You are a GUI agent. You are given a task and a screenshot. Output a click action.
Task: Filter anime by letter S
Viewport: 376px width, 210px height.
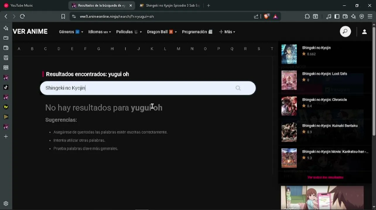point(259,49)
